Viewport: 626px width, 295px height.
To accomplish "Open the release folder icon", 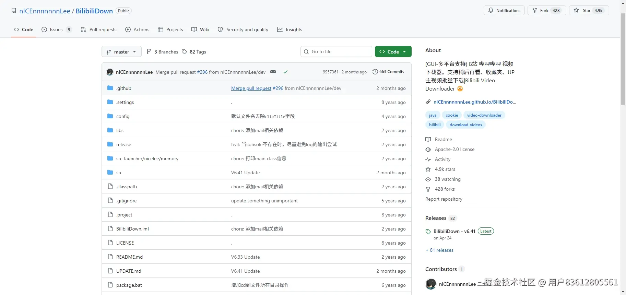I will 110,144.
